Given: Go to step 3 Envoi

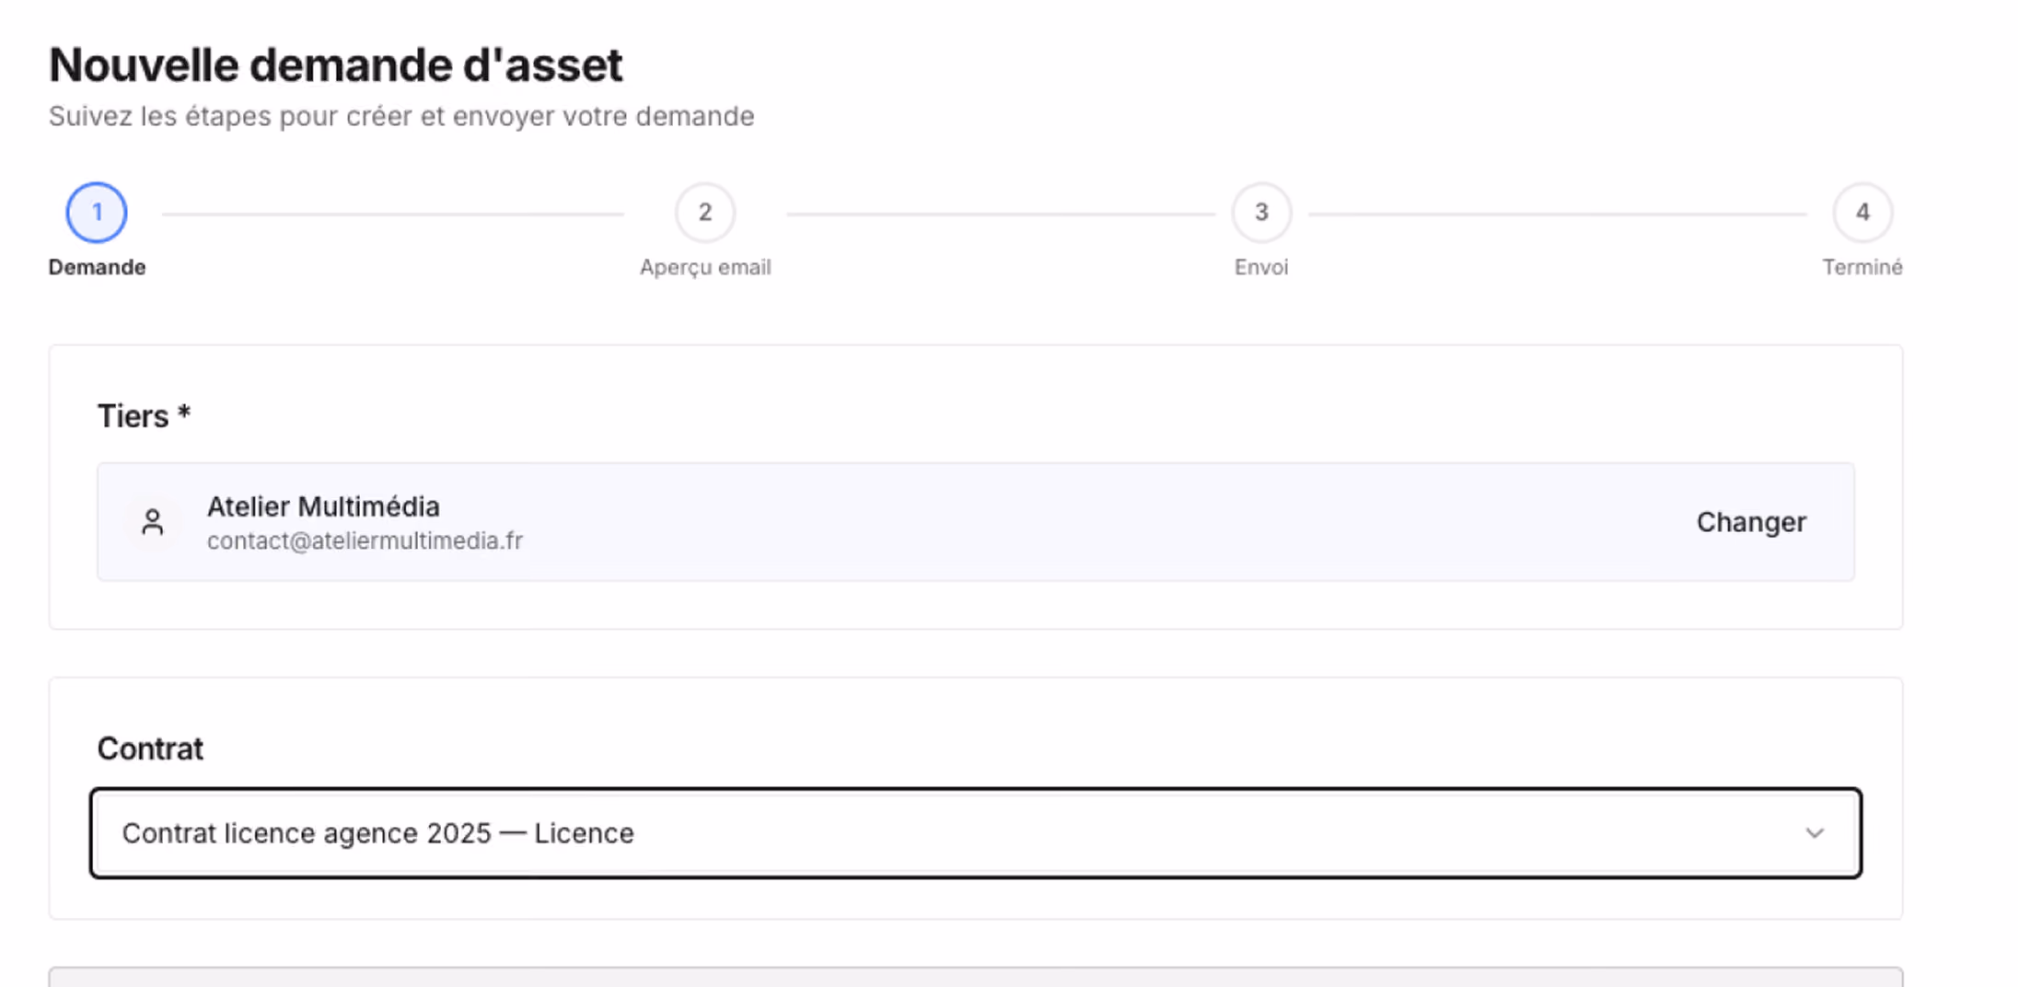Looking at the screenshot, I should pyautogui.click(x=1261, y=213).
